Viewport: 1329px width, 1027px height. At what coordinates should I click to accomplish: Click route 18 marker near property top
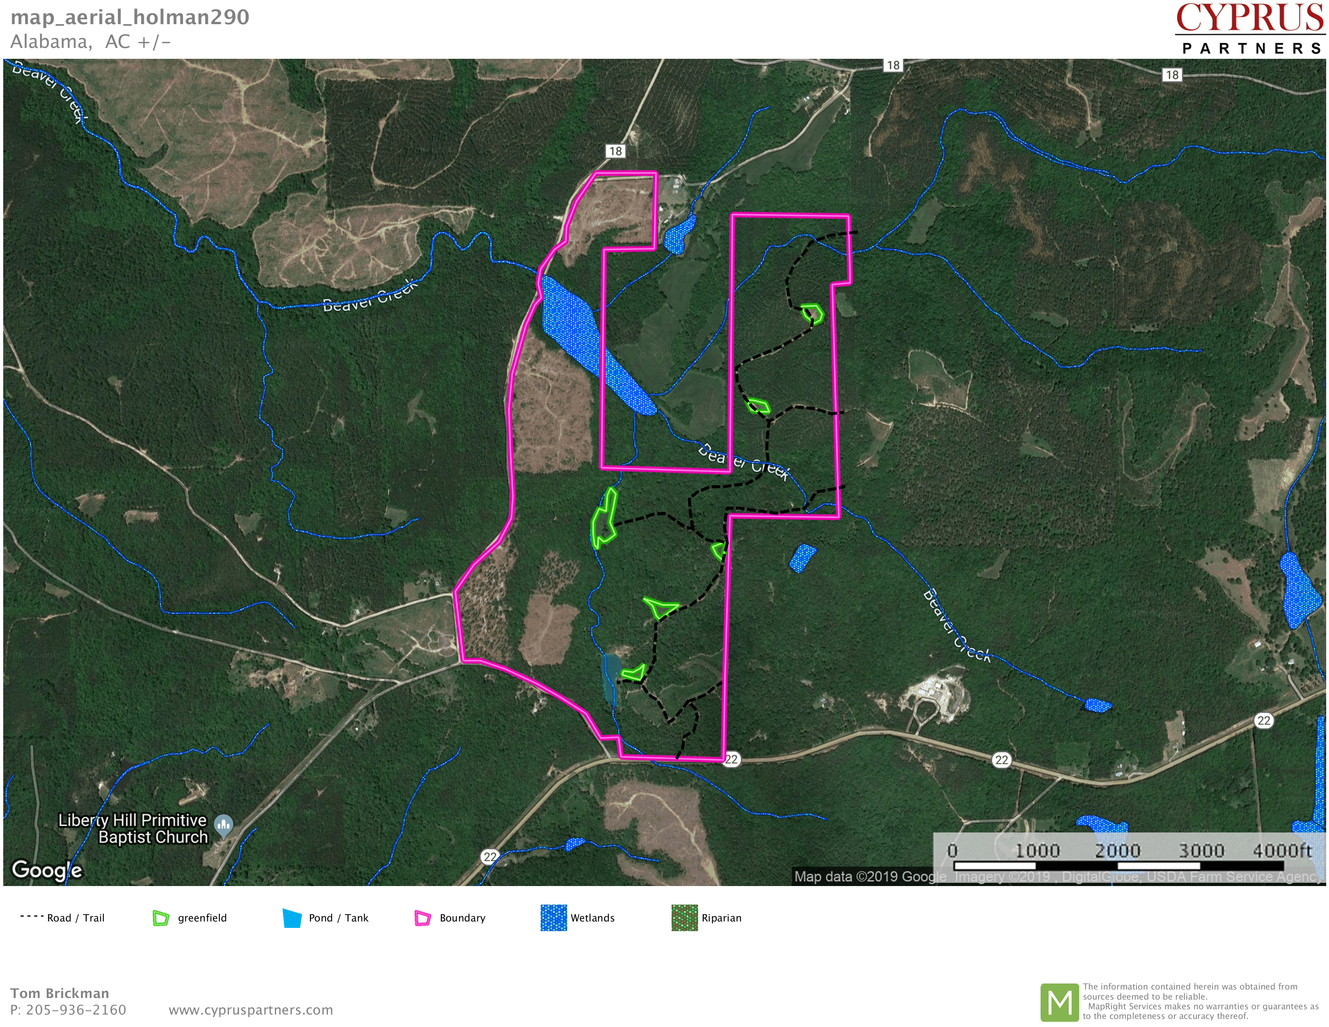[615, 151]
